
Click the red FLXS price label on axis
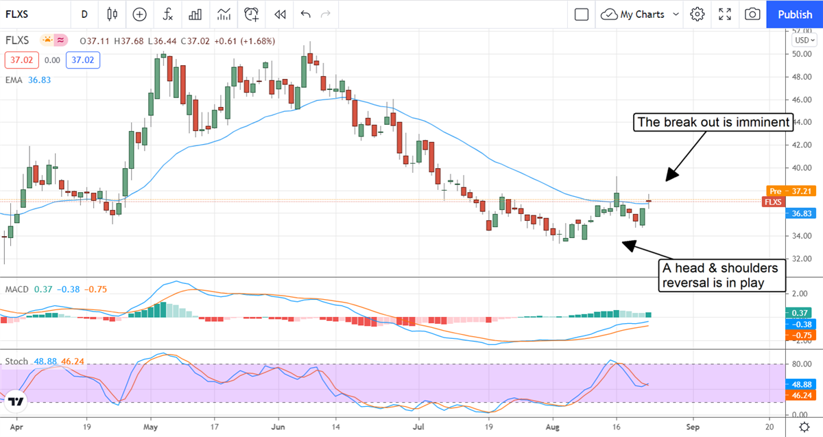(775, 202)
